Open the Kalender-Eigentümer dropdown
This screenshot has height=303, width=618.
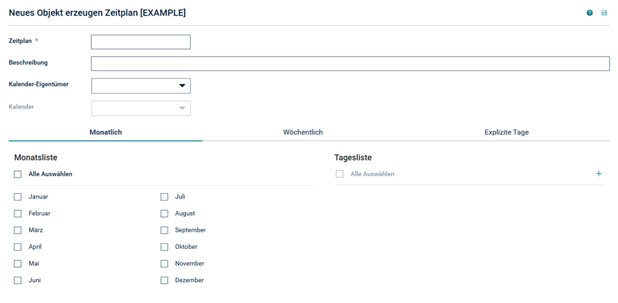tap(141, 86)
